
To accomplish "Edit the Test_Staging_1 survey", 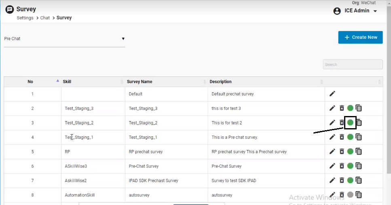I will click(x=332, y=137).
